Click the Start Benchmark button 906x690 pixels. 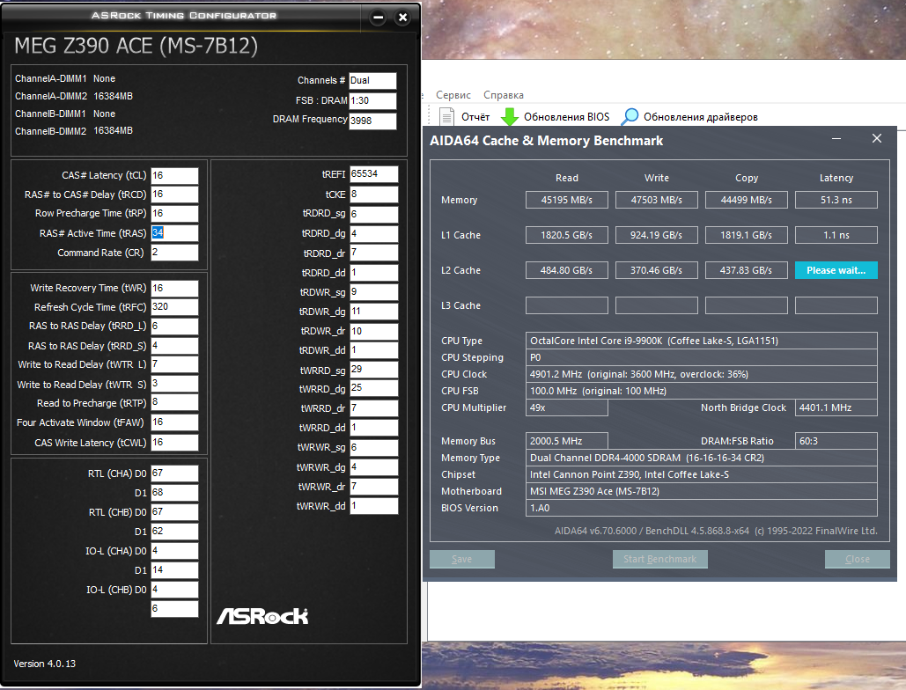tap(659, 559)
